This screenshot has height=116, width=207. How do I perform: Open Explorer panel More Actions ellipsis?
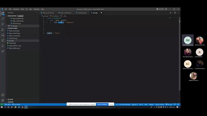pyautogui.click(x=37, y=13)
